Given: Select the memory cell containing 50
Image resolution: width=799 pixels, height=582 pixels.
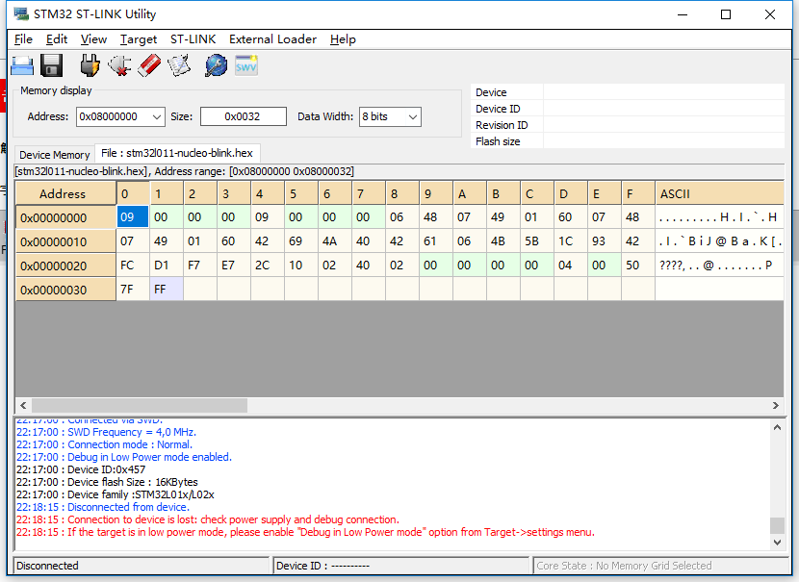Looking at the screenshot, I should click(638, 266).
